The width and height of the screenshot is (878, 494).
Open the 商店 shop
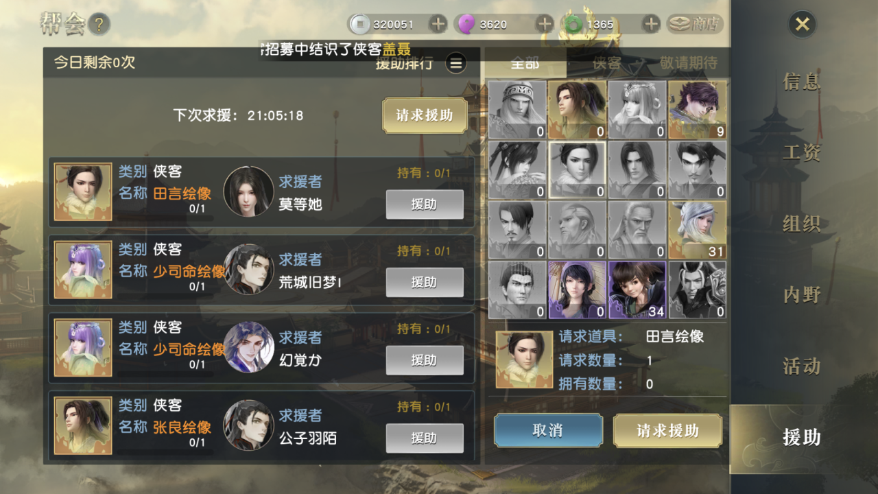pyautogui.click(x=695, y=24)
